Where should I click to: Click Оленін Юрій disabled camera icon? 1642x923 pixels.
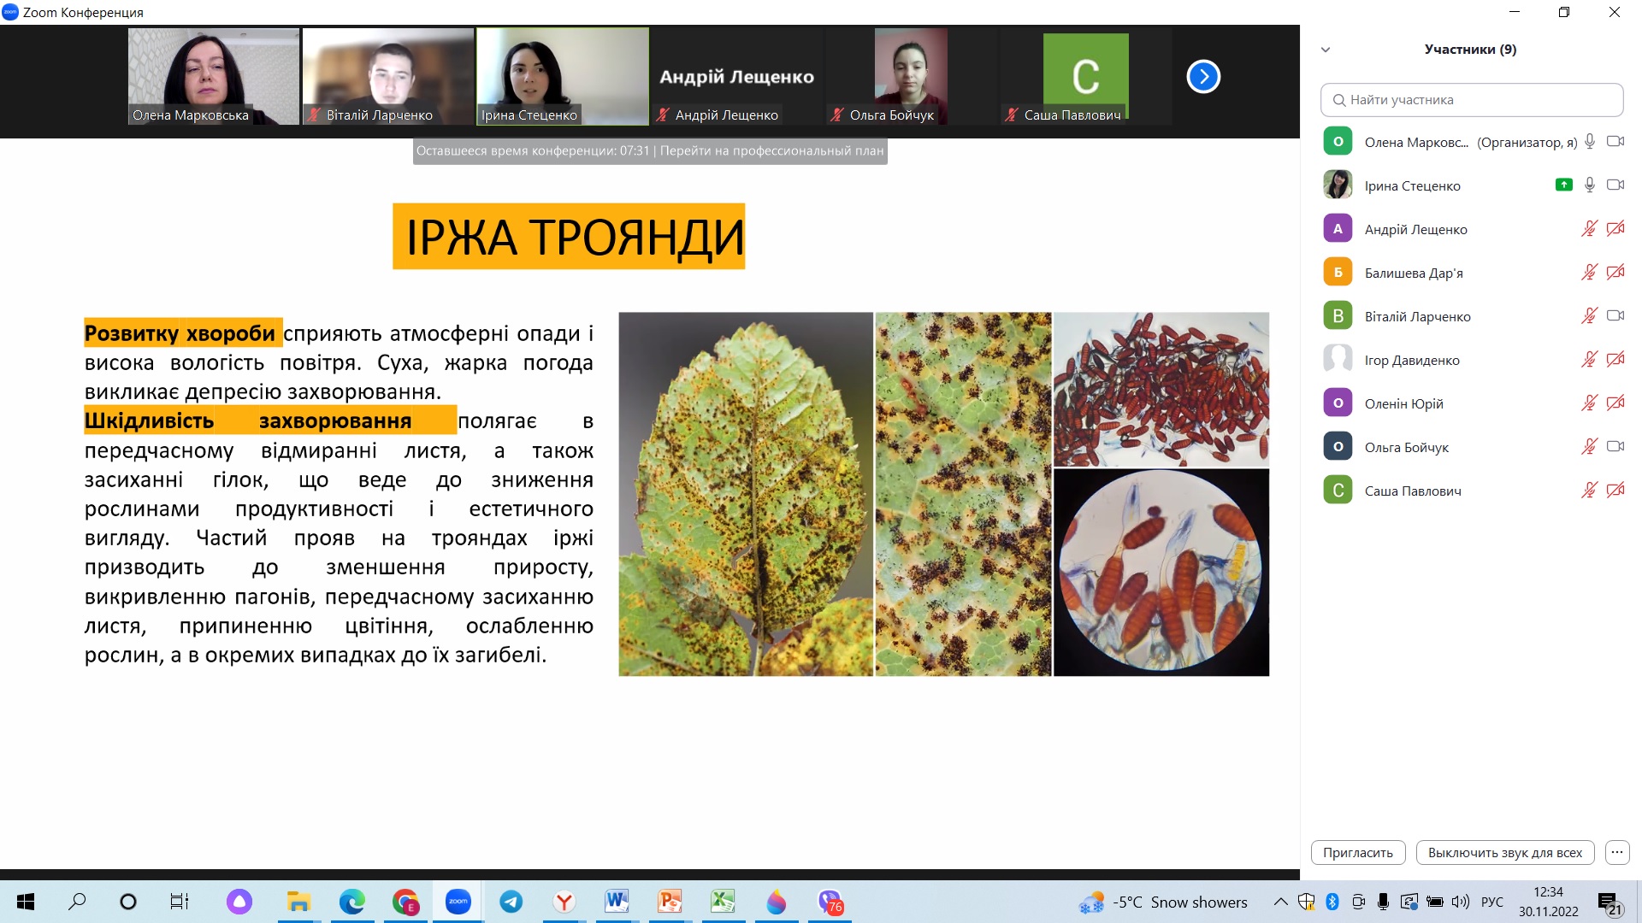(1615, 403)
